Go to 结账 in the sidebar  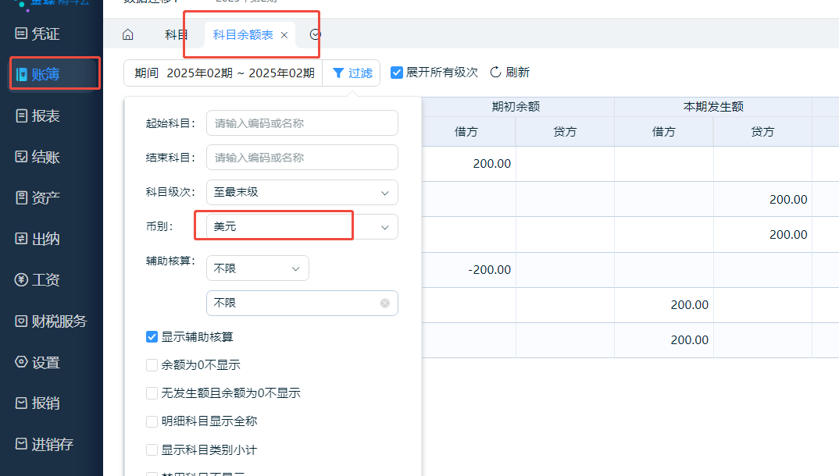(47, 157)
